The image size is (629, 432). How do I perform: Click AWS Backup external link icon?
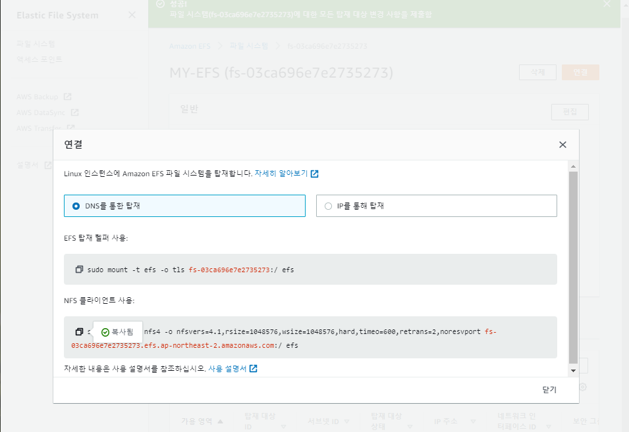coord(67,97)
